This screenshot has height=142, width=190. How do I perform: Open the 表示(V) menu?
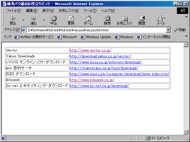[x=48, y=11]
